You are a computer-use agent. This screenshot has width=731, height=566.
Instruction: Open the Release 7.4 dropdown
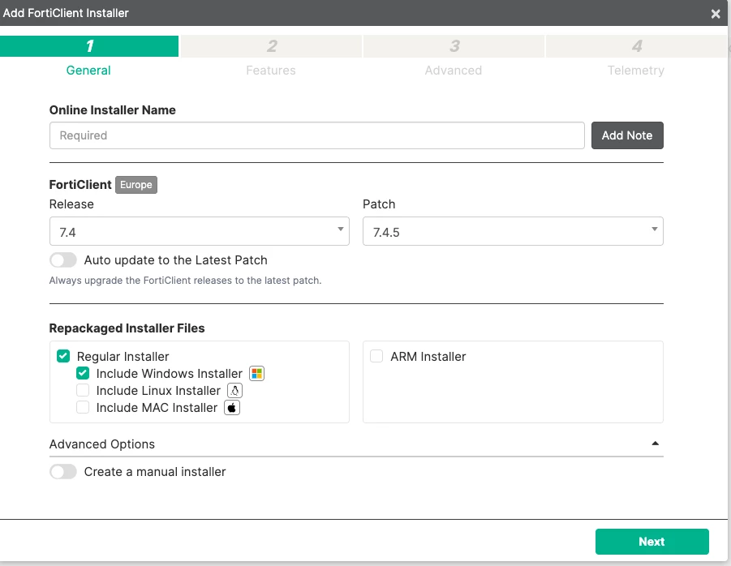click(x=200, y=231)
